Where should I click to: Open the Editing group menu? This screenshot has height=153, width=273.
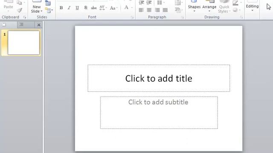(252, 7)
